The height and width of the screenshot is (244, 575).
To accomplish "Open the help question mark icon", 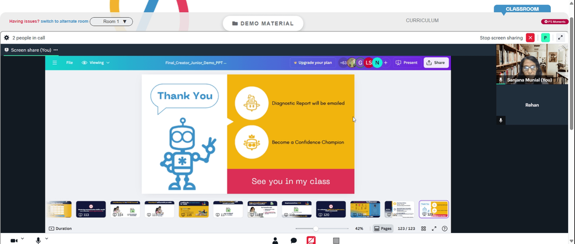I will (x=444, y=228).
